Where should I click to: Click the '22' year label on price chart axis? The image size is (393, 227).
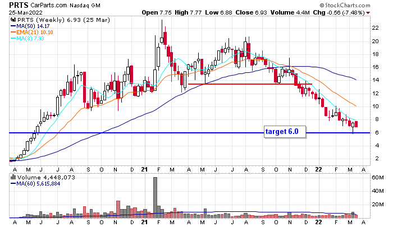click(x=318, y=169)
